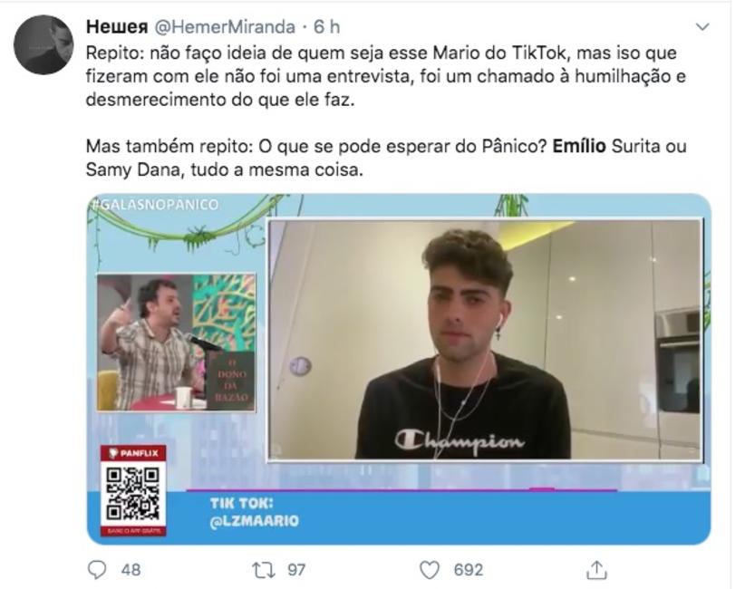Like the tweet with heart icon
Image resolution: width=745 pixels, height=589 pixels.
coord(430,570)
